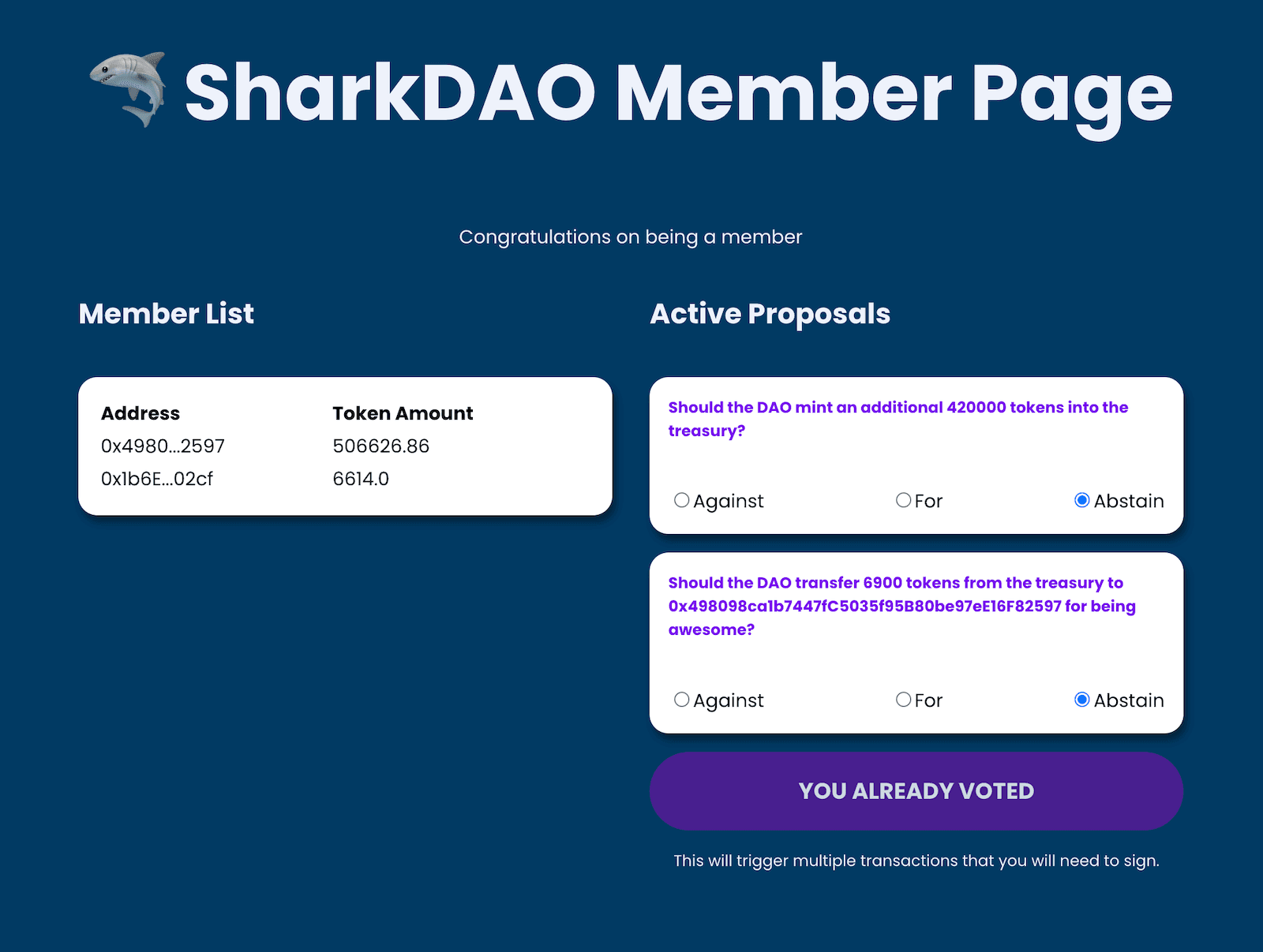Click token amount 6614.0

click(361, 479)
